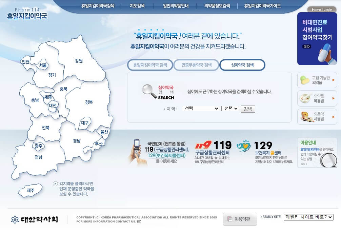Click the 129 보건복지콜센터 logo
Viewport: 341px width, 230px height.
(244, 146)
